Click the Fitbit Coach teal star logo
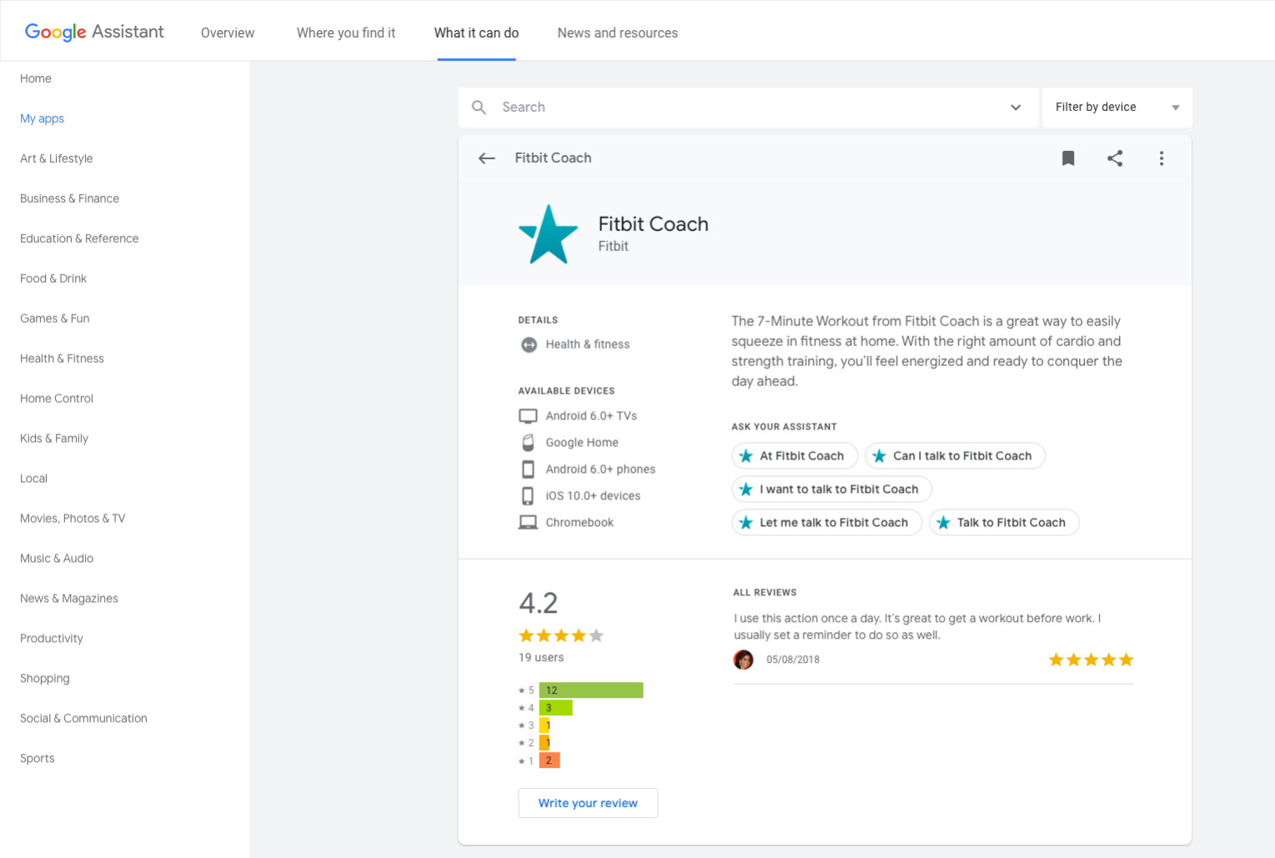The height and width of the screenshot is (858, 1275). pos(548,235)
